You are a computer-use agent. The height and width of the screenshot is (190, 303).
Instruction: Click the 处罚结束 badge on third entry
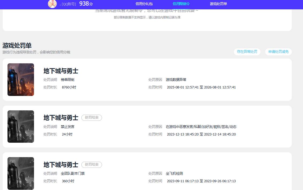[92, 165]
